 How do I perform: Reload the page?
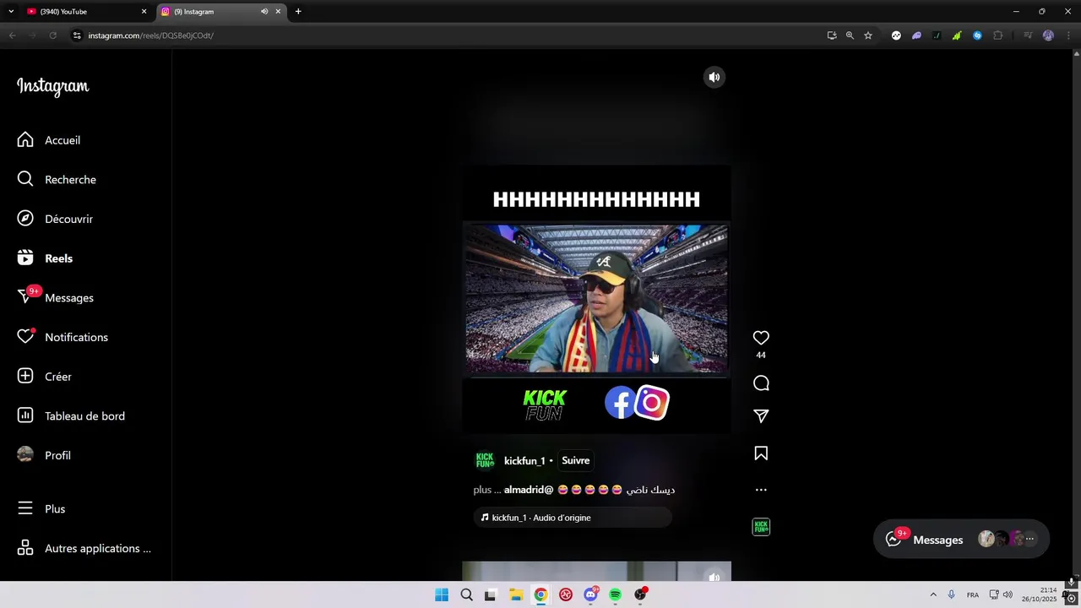(x=52, y=35)
